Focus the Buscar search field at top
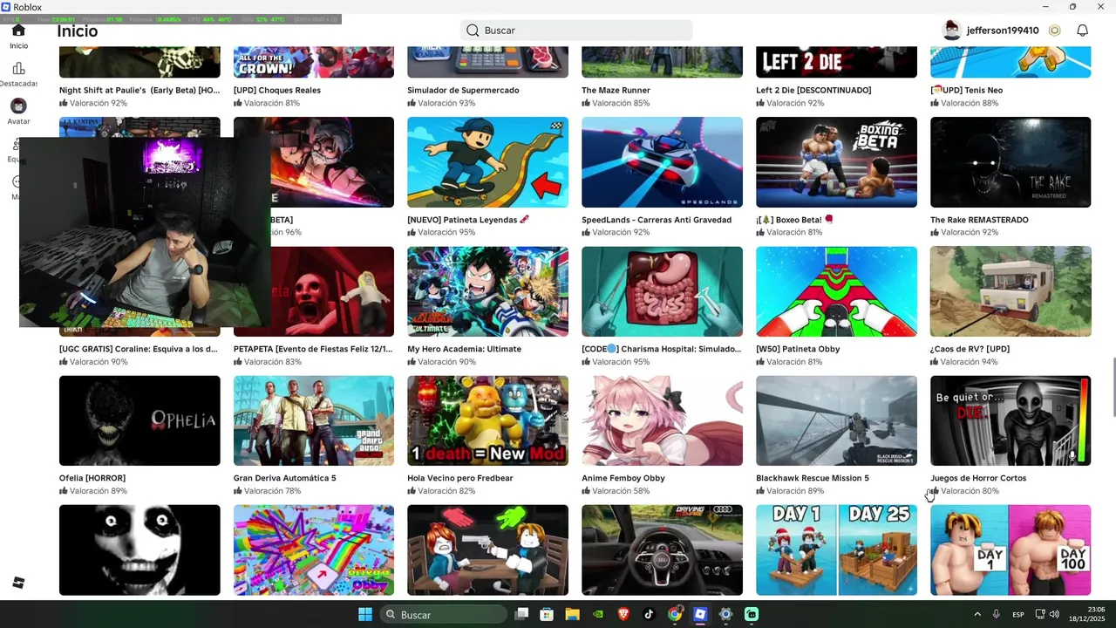This screenshot has height=628, width=1116. click(576, 31)
